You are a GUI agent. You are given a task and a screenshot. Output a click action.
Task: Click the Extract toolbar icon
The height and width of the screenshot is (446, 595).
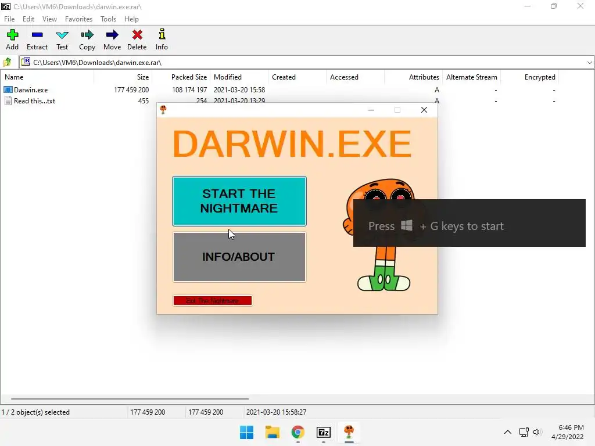[x=37, y=39]
